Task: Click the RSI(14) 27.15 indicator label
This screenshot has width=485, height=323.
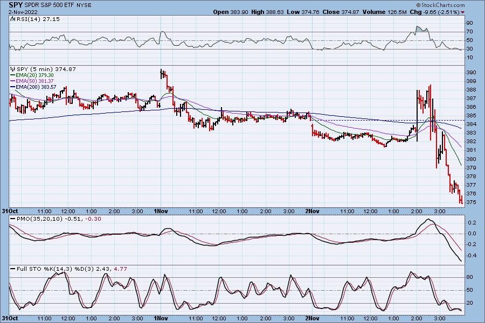Action: coord(38,19)
